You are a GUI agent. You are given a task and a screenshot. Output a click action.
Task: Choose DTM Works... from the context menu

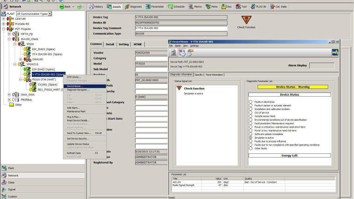pos(85,77)
